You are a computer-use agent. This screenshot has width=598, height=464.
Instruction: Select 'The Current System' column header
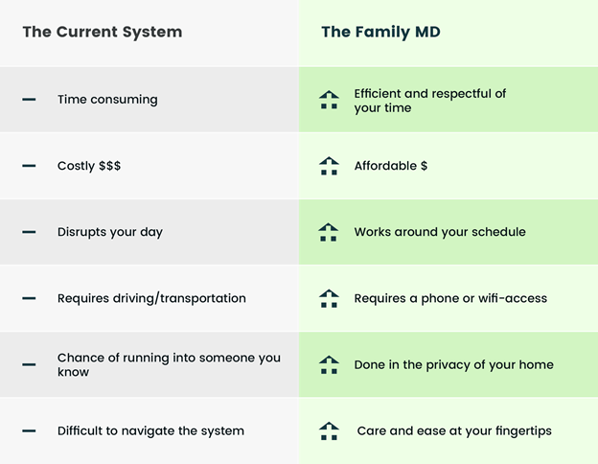tap(102, 32)
